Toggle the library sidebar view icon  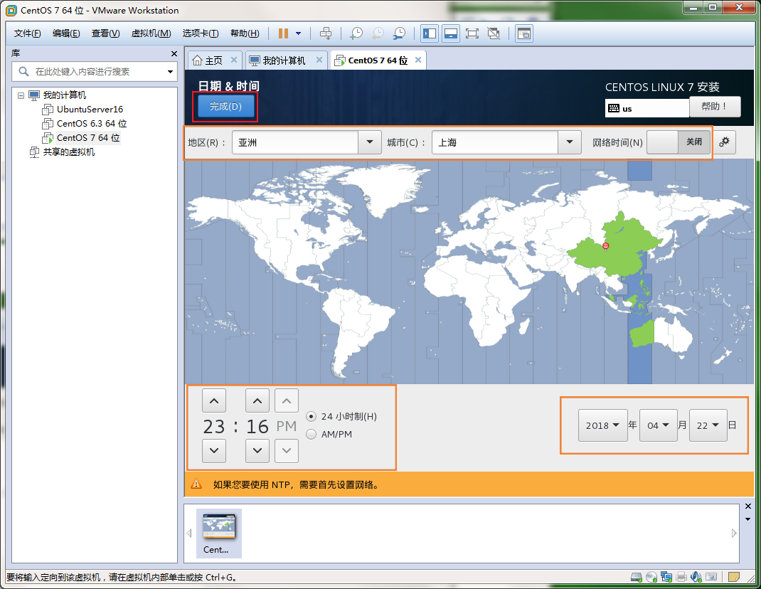pos(430,33)
